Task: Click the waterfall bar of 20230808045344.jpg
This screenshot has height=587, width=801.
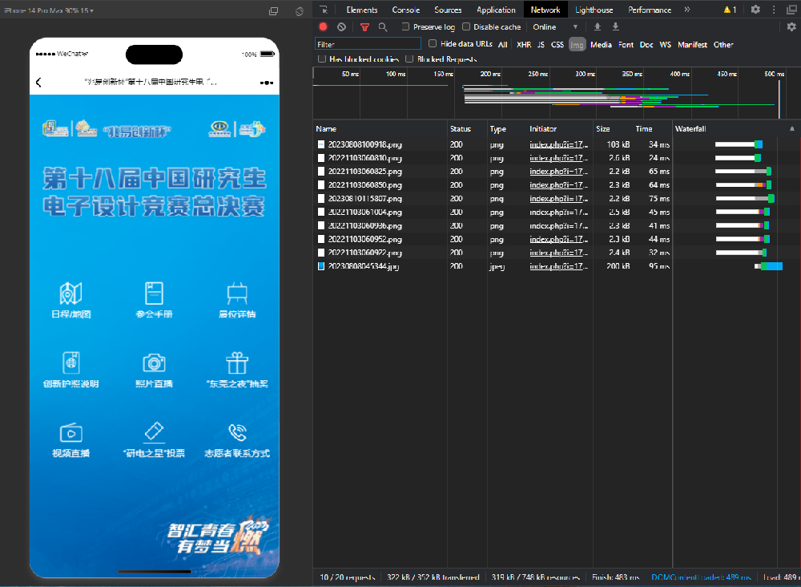Action: tap(768, 266)
